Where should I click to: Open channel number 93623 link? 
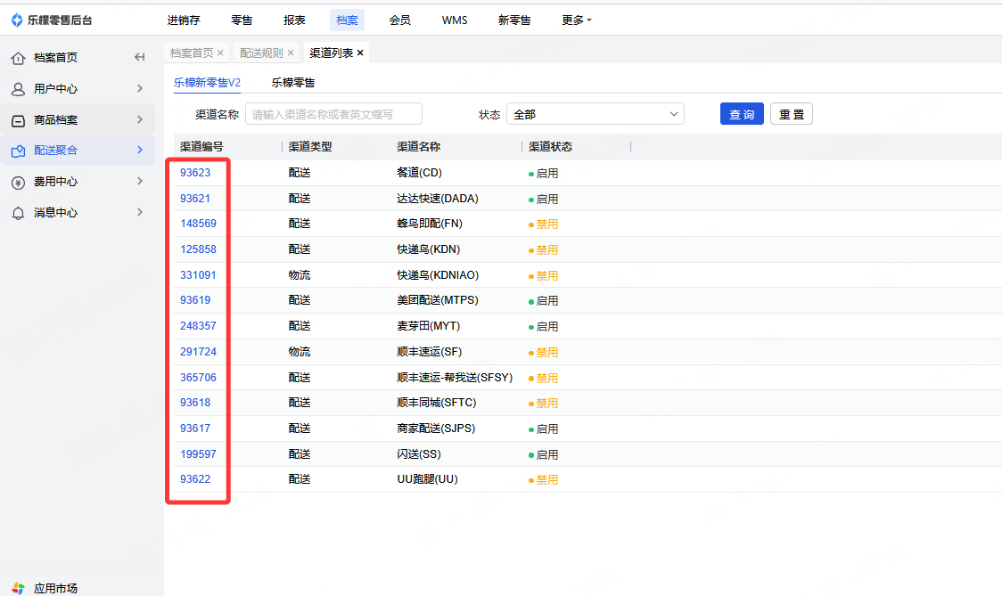(195, 173)
